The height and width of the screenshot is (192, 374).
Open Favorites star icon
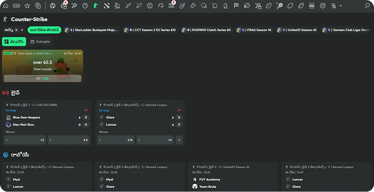click(x=27, y=6)
